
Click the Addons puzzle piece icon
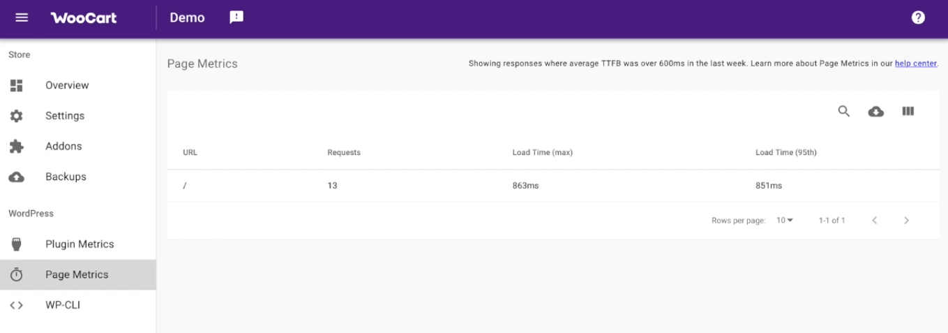pyautogui.click(x=17, y=147)
